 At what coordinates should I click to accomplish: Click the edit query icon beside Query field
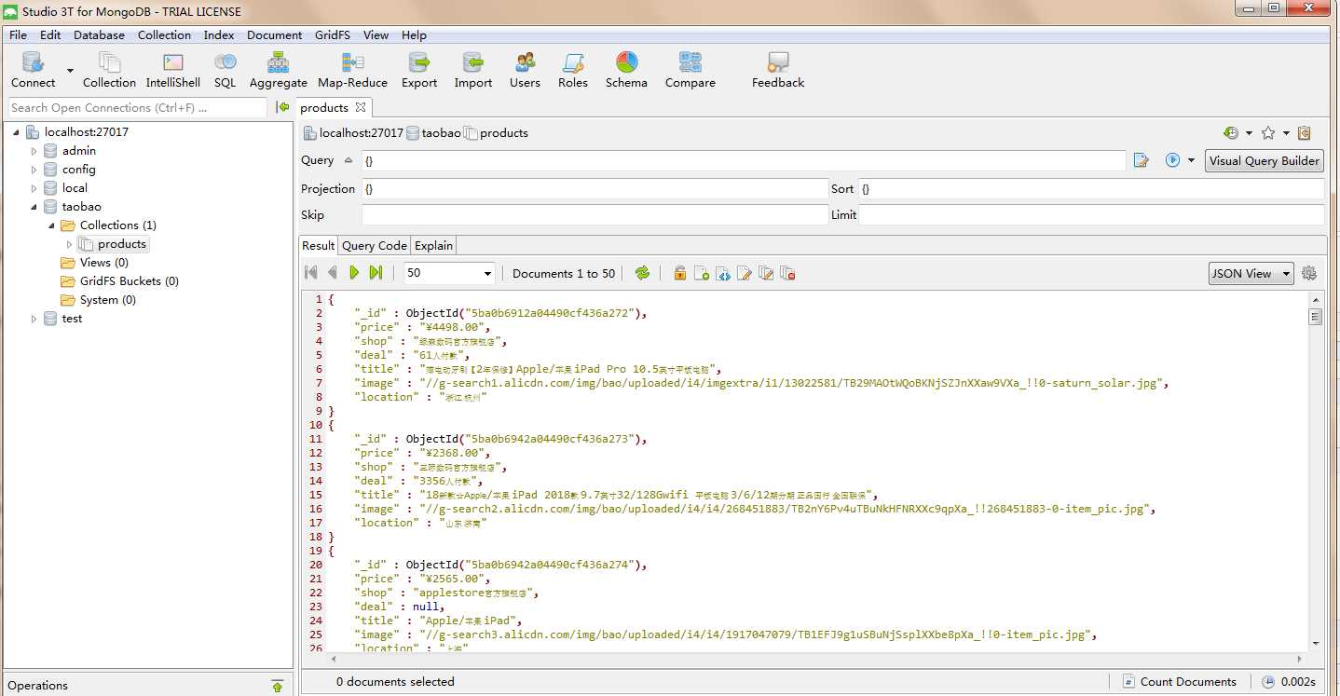click(x=1141, y=160)
